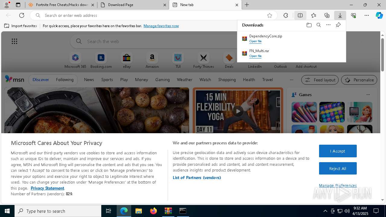Open the Amazon shortcut

coord(152,60)
